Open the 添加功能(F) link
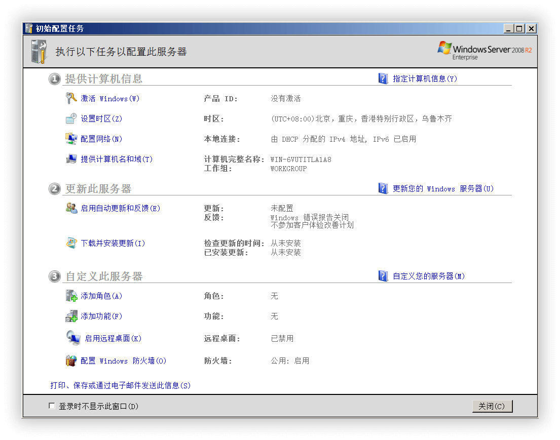The height and width of the screenshot is (440, 560). point(101,316)
